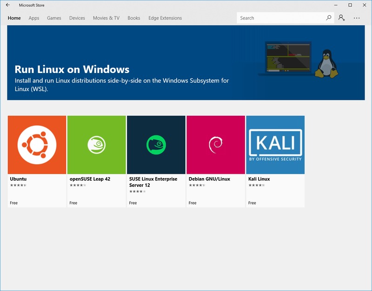The image size is (372, 291).
Task: Open the three-dot more options menu
Action: [357, 18]
